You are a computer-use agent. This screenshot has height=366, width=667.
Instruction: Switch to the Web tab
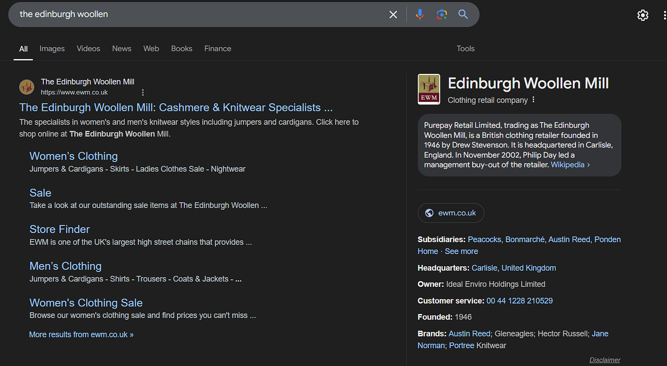(x=151, y=49)
